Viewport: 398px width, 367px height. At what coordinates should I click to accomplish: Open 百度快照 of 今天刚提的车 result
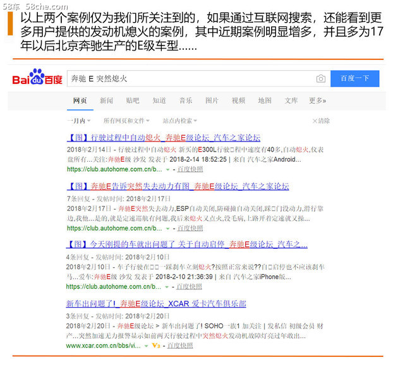pyautogui.click(x=189, y=287)
